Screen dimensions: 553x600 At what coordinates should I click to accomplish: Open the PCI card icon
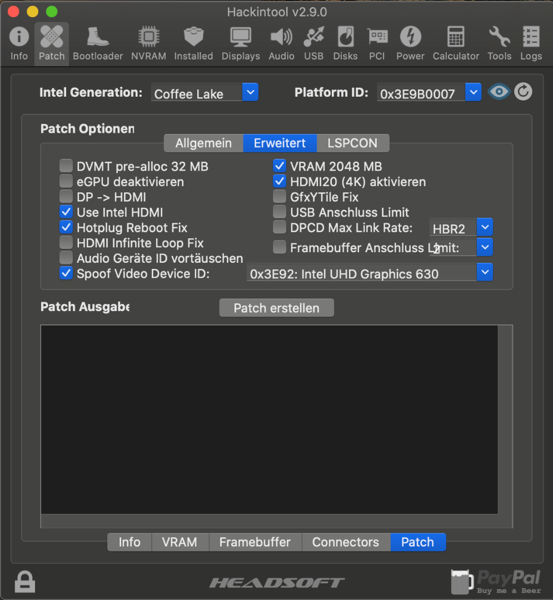click(377, 43)
